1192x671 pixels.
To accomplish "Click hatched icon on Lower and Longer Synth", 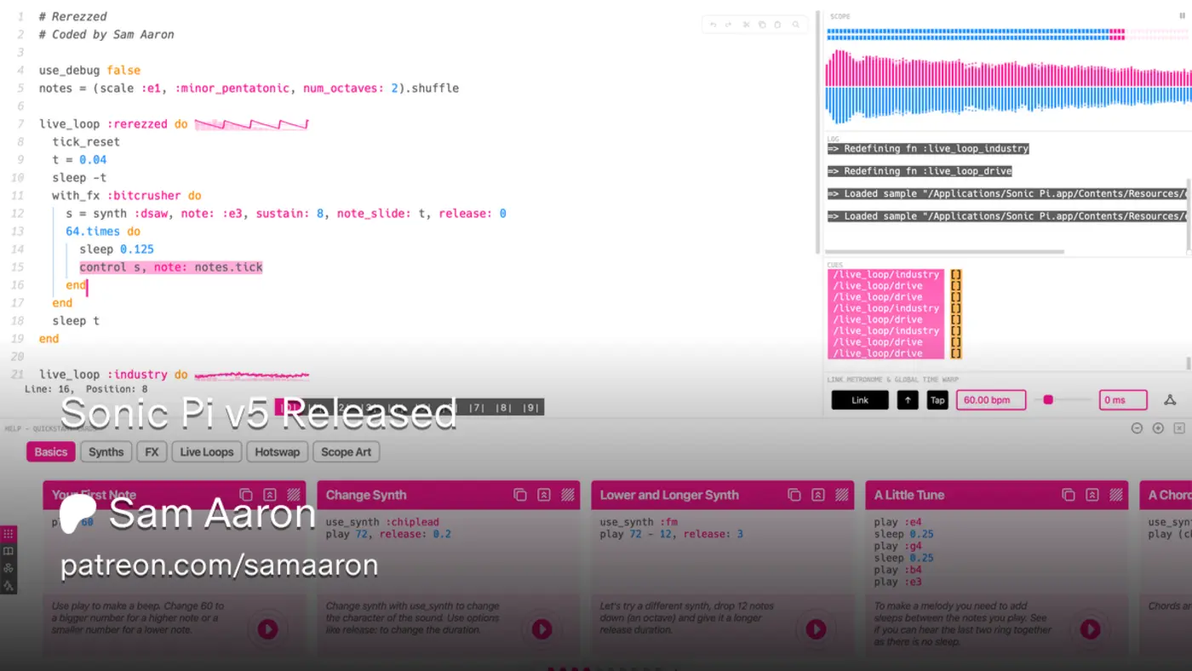I will tap(842, 495).
